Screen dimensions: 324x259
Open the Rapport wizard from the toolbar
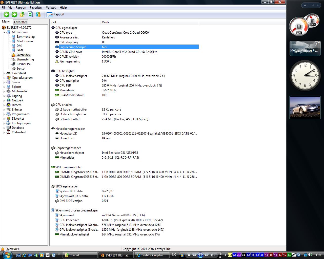(x=56, y=14)
